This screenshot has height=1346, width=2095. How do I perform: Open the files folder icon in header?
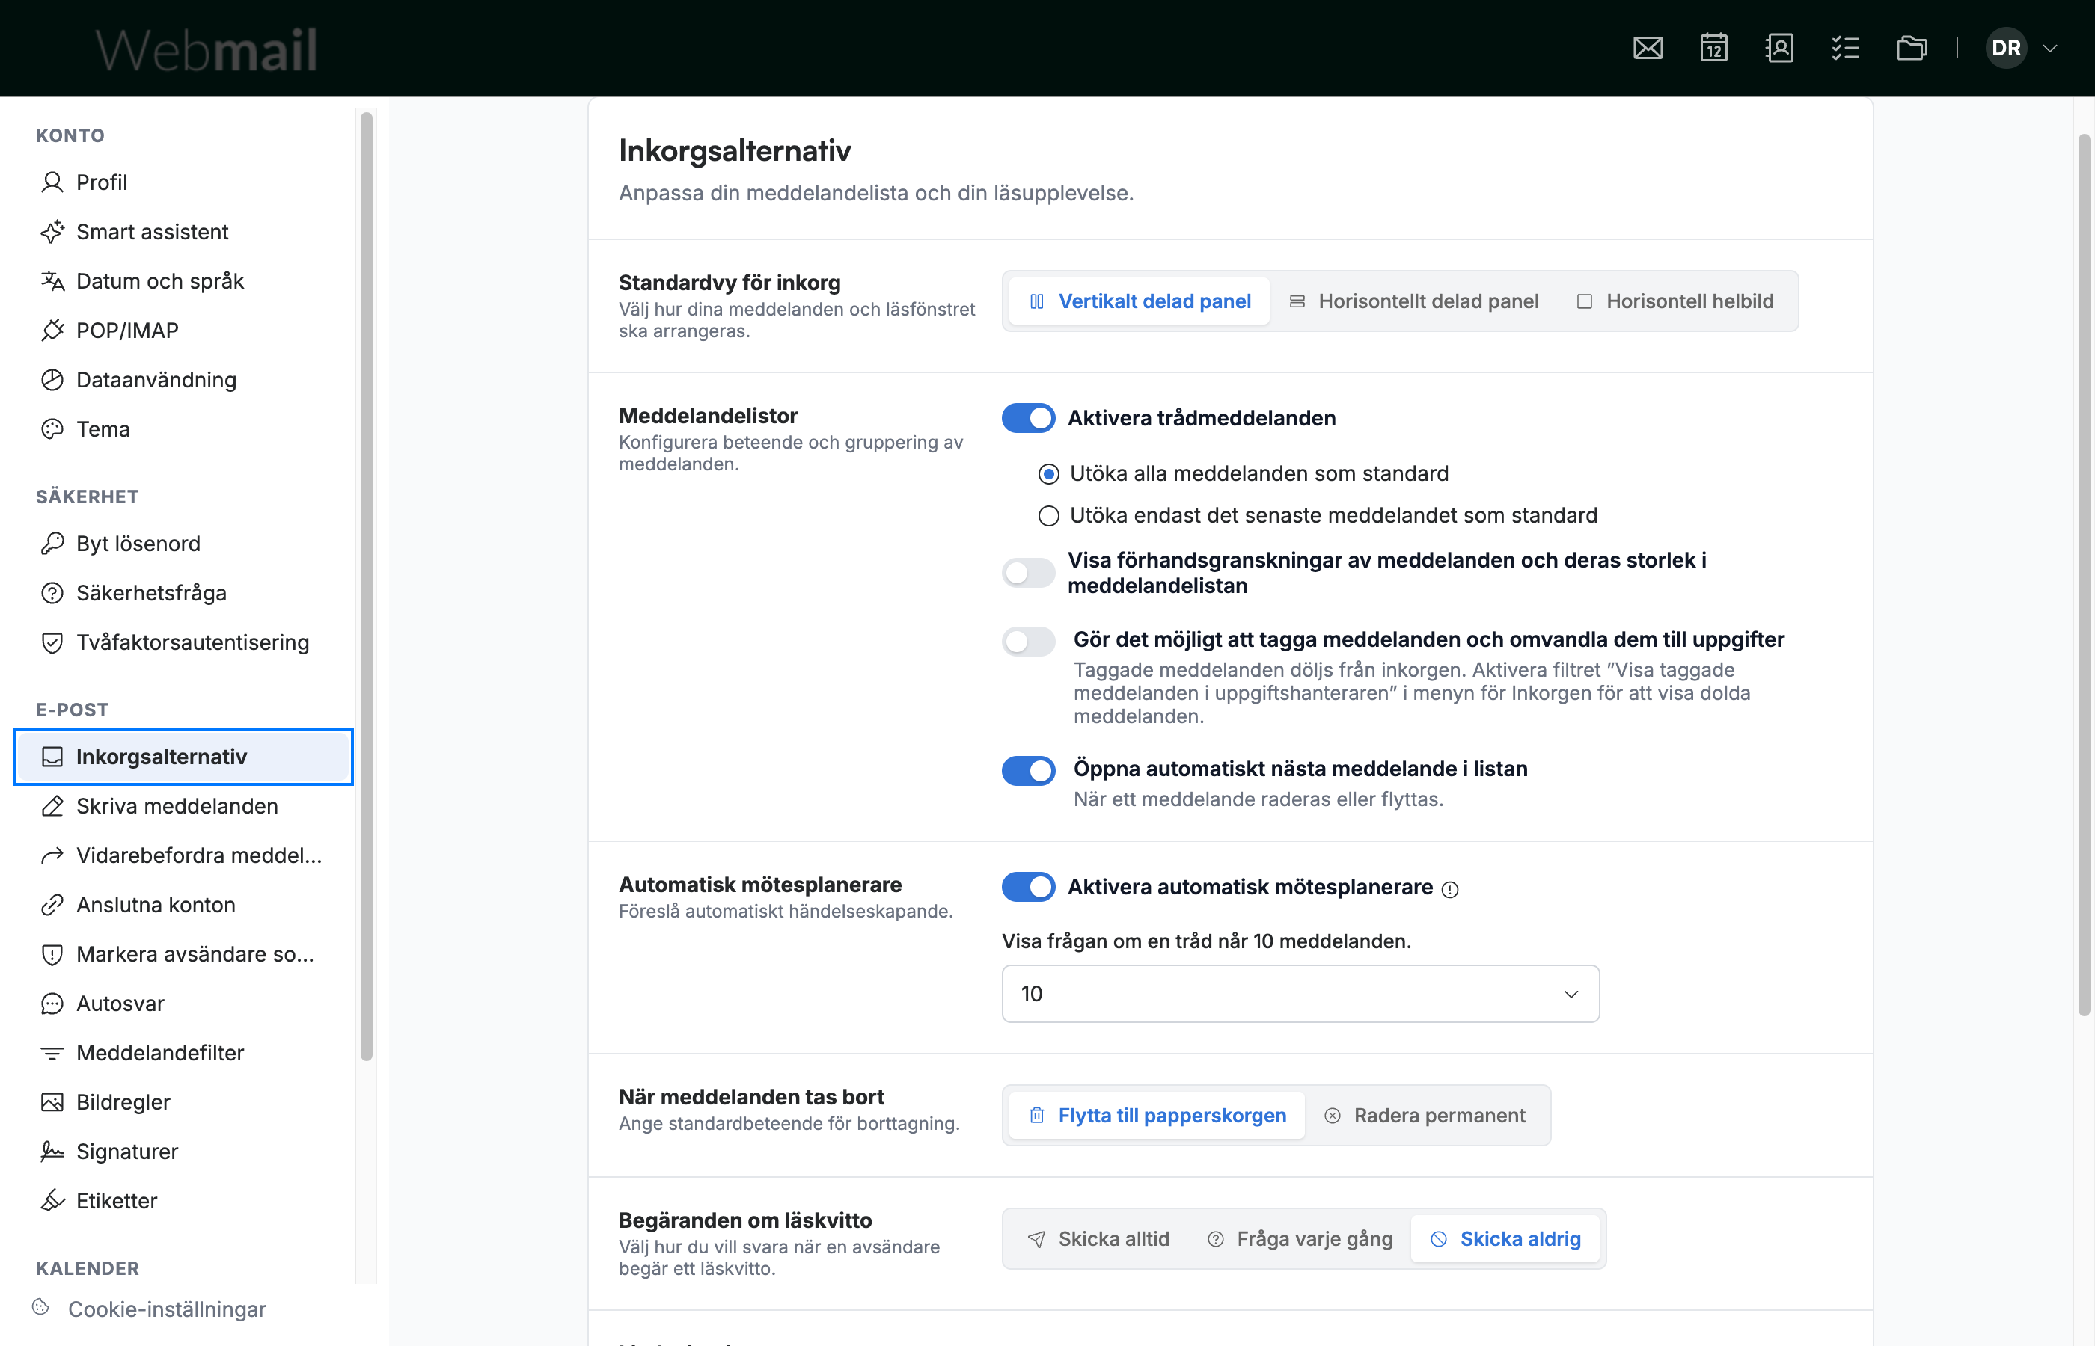coord(1912,48)
